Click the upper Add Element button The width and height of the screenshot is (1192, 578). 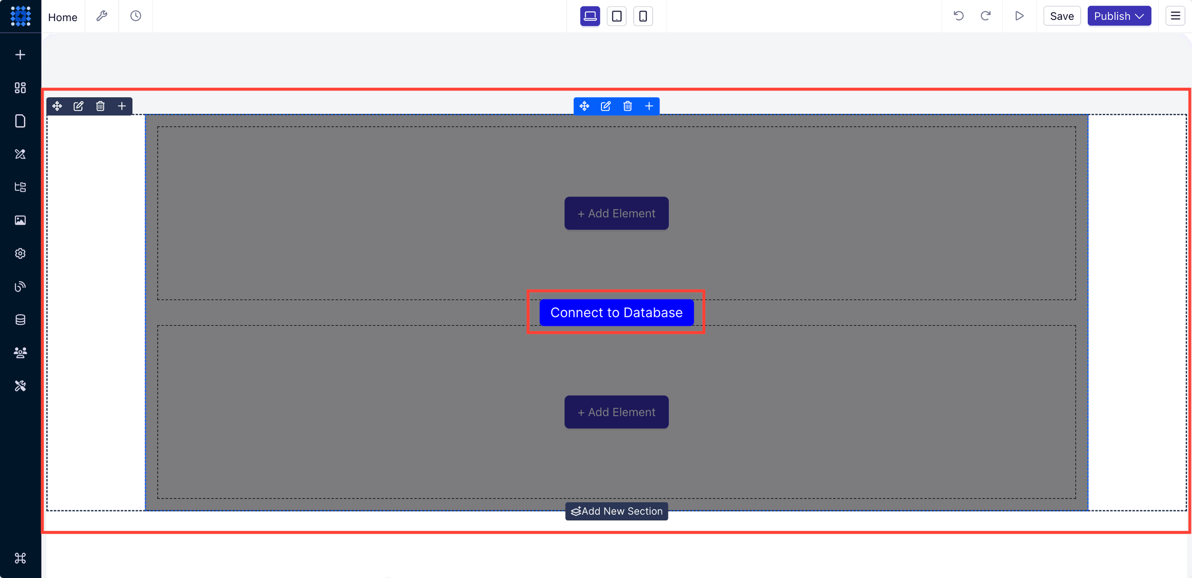[x=616, y=213]
